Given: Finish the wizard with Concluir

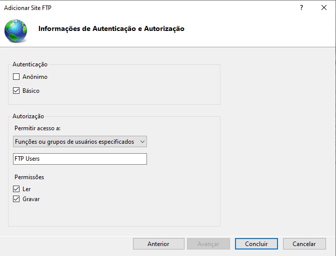Looking at the screenshot, I should (x=256, y=244).
